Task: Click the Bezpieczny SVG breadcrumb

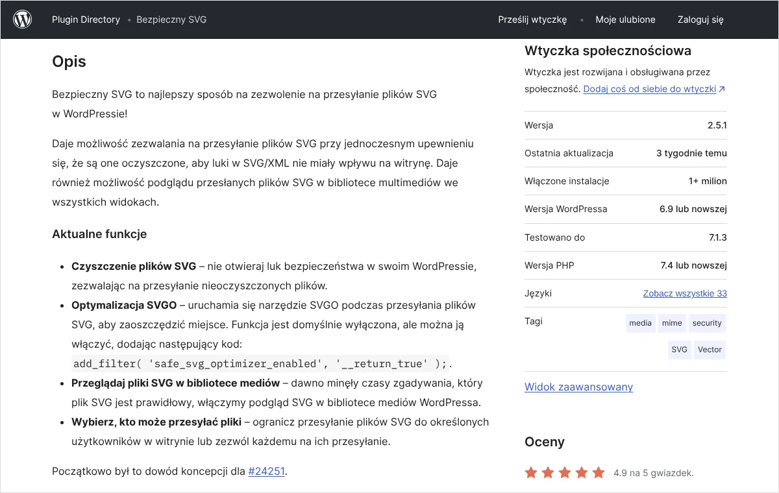Action: tap(171, 19)
